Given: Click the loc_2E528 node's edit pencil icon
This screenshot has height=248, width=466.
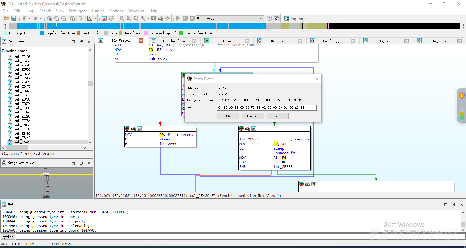Looking at the screenshot, I should pos(247,129).
